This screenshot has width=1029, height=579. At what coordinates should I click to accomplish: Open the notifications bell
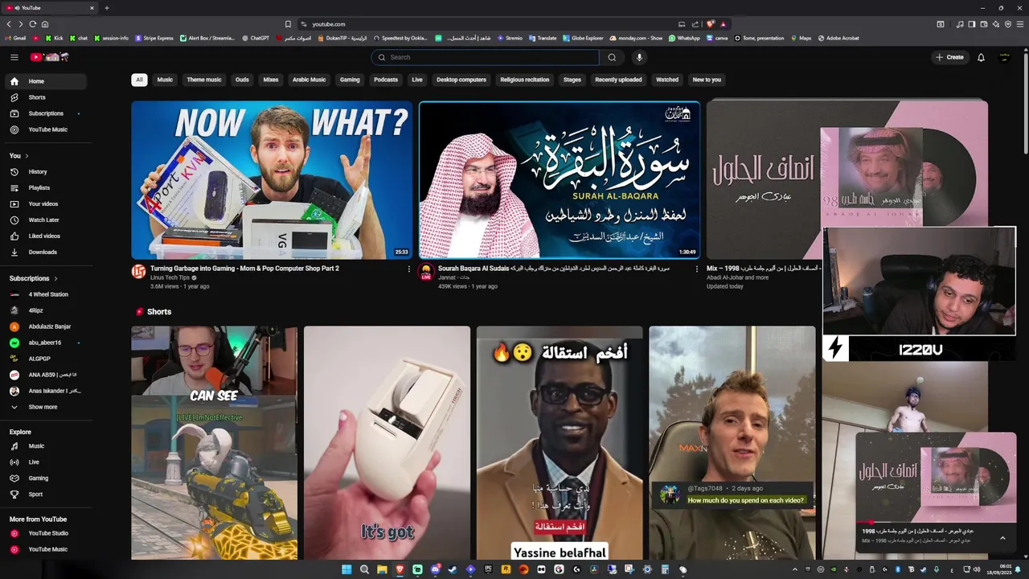(981, 57)
